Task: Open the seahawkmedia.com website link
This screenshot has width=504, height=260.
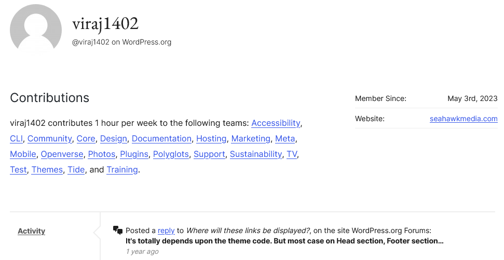Action: (x=464, y=119)
